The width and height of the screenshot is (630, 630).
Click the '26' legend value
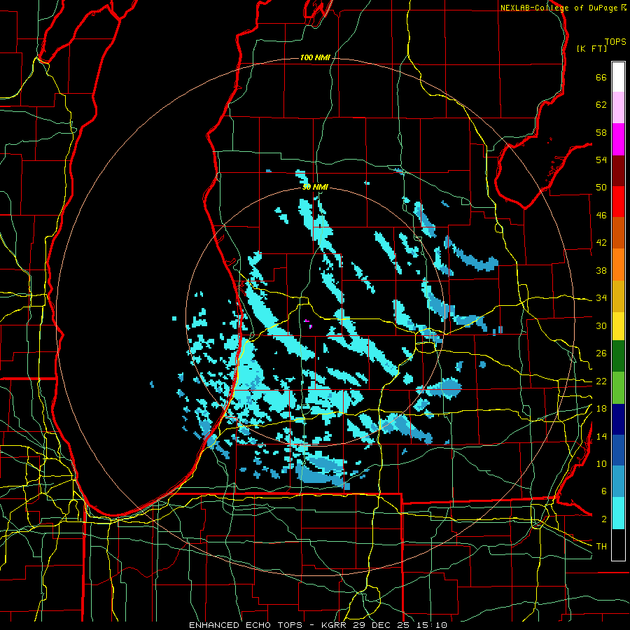pyautogui.click(x=601, y=353)
